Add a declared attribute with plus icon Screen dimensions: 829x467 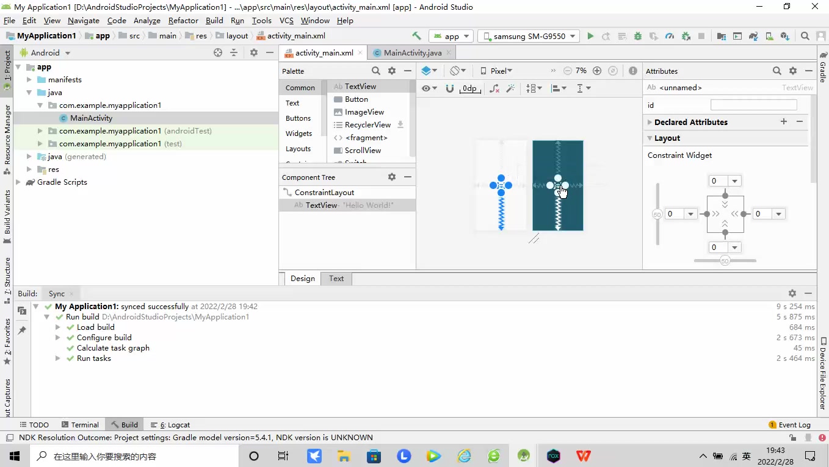tap(784, 122)
